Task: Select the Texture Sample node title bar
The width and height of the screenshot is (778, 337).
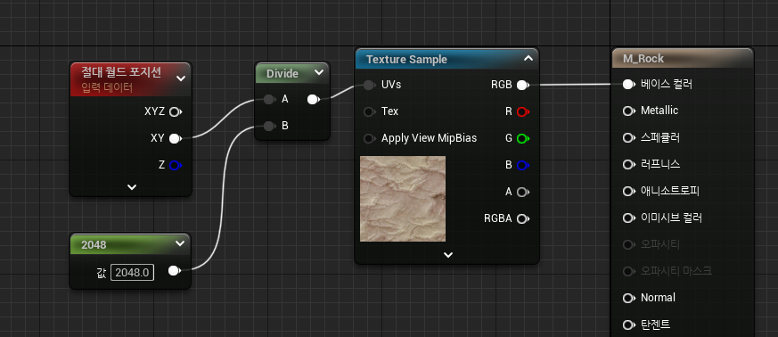Action: pyautogui.click(x=446, y=59)
